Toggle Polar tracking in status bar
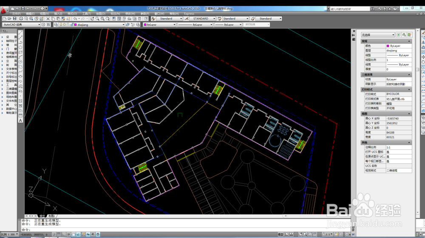 [x=68, y=234]
